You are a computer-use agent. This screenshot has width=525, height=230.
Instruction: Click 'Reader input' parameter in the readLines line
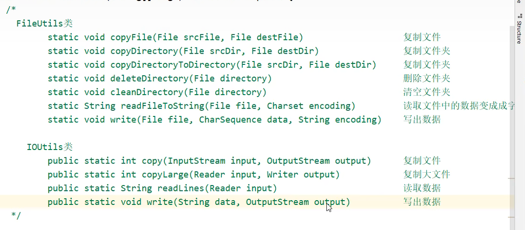241,189
